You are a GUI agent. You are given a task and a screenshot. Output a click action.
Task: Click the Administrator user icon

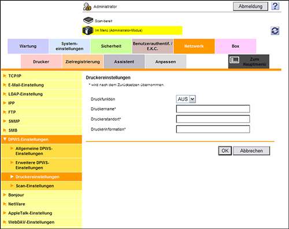tap(87, 6)
